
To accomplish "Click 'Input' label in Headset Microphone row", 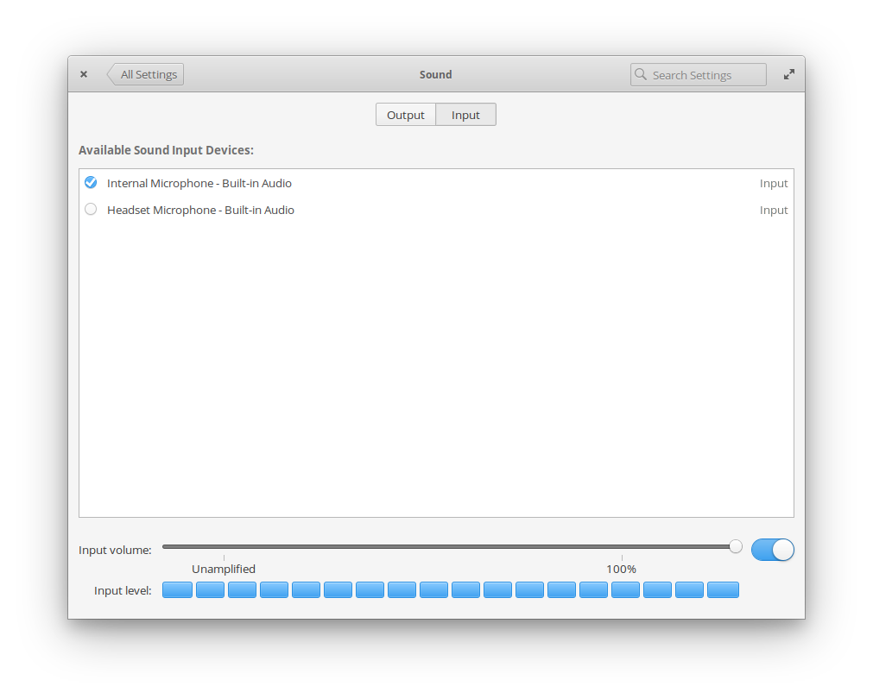I will 774,211.
